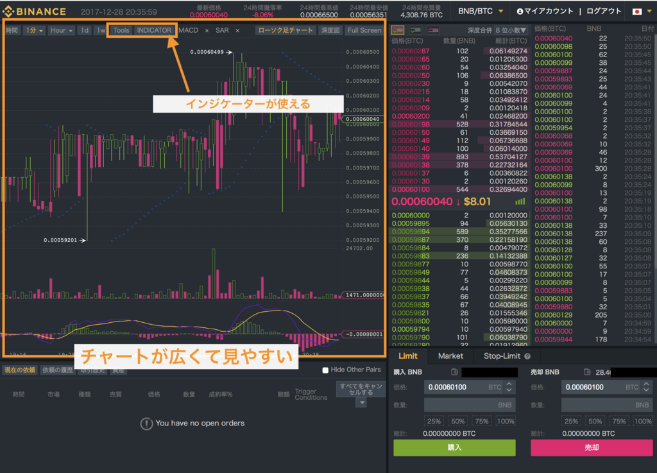Image resolution: width=657 pixels, height=473 pixels.
Task: Open the 8 位小数 depth merge dropdown
Action: point(511,30)
